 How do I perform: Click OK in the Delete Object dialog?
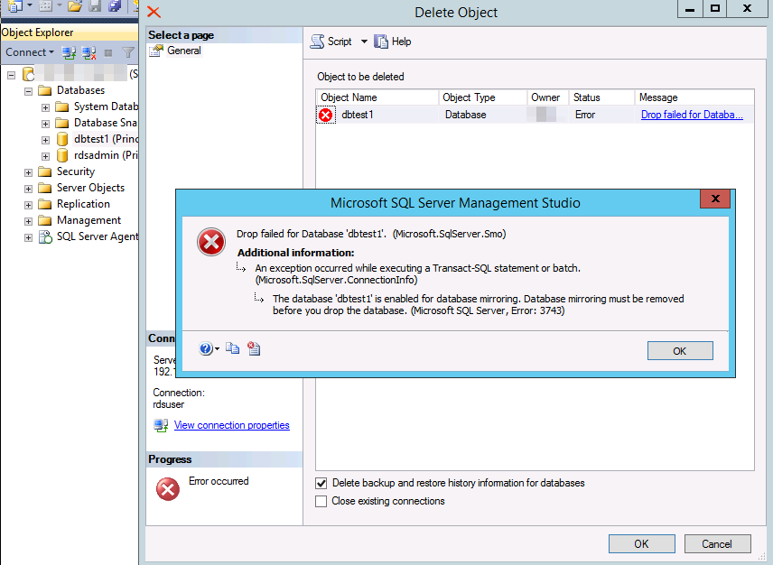click(641, 544)
